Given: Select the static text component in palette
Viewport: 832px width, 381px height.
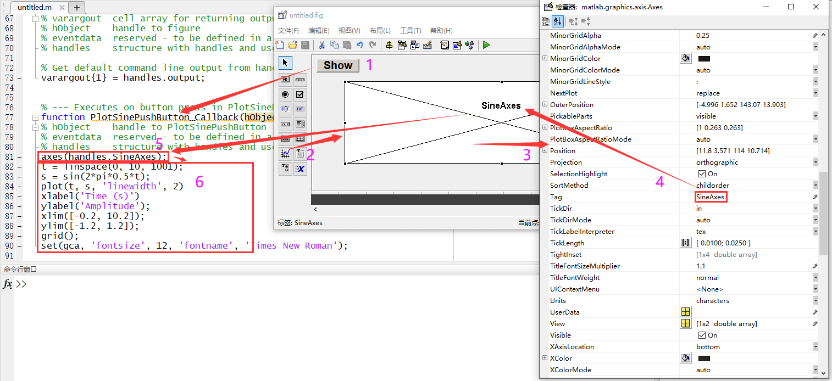Looking at the screenshot, I should [300, 109].
